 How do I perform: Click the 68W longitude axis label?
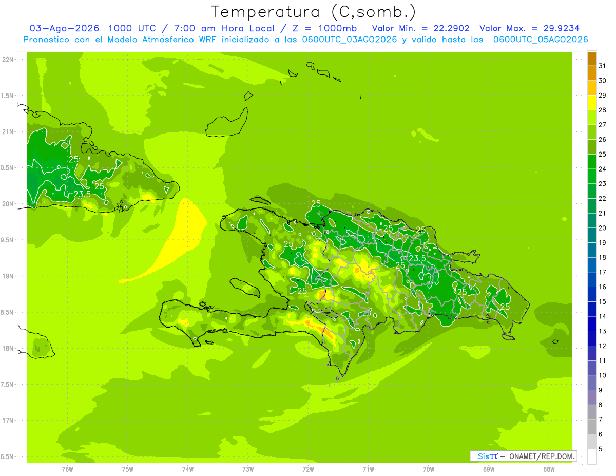[x=548, y=469]
